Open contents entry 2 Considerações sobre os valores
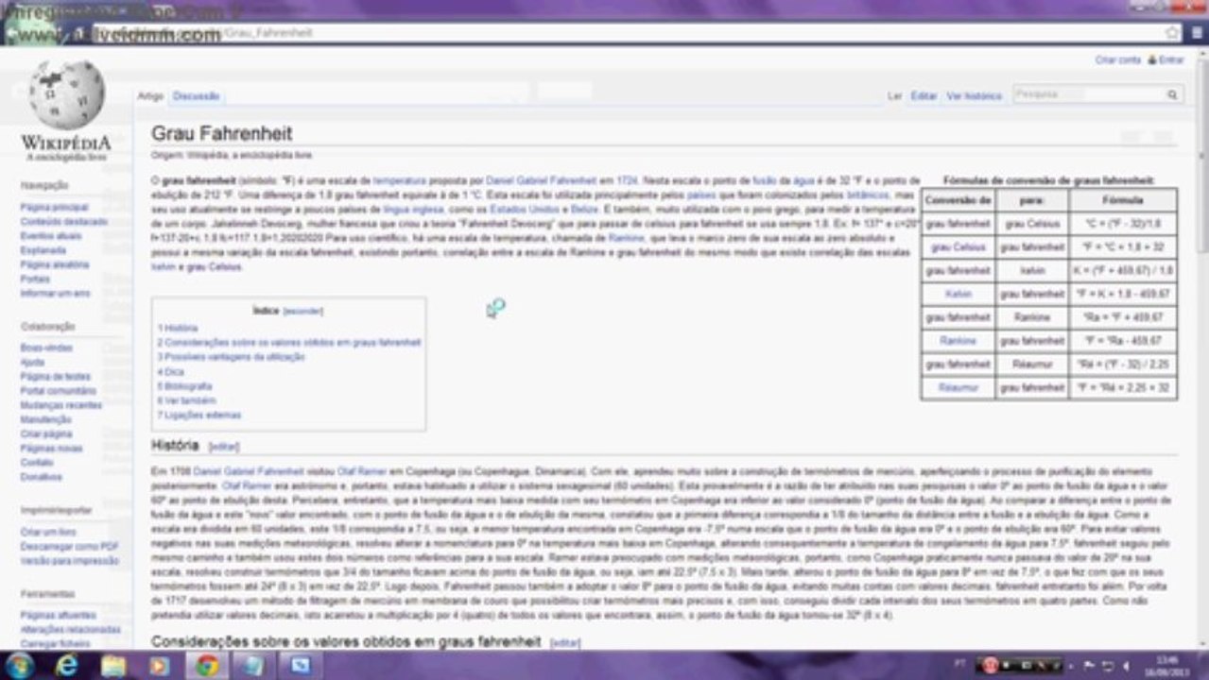Screen dimensions: 1209x680 coord(289,343)
